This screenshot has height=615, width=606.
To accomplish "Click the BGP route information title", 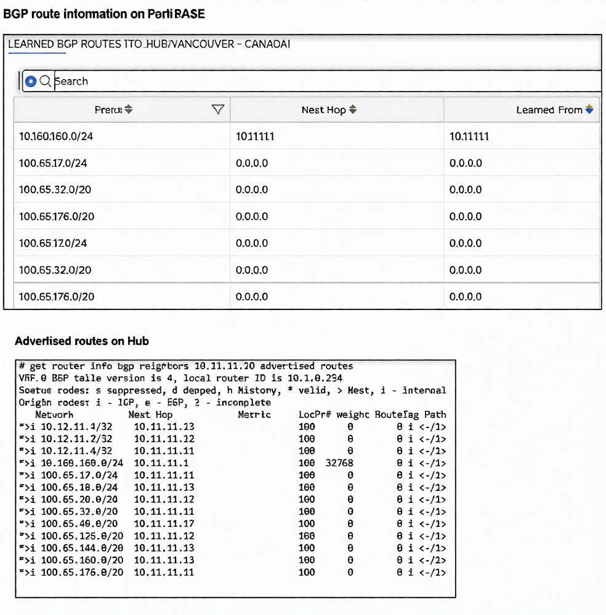I will (x=104, y=14).
